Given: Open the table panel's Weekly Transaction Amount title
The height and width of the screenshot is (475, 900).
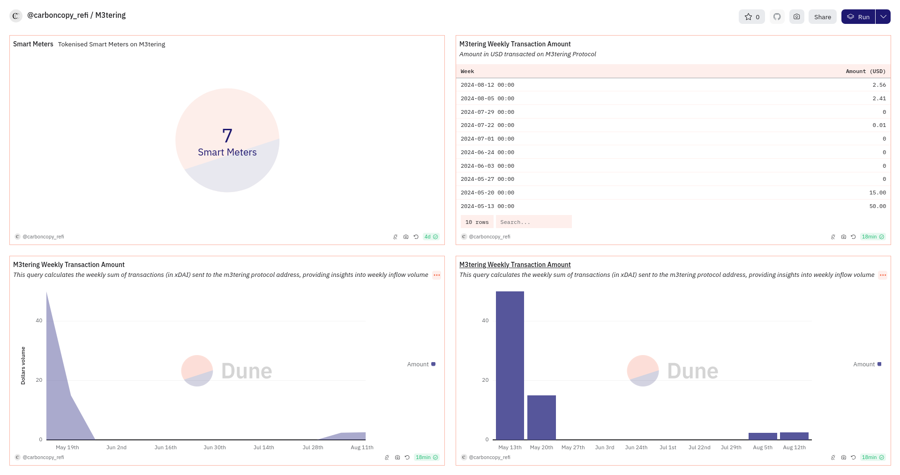Looking at the screenshot, I should coord(515,44).
